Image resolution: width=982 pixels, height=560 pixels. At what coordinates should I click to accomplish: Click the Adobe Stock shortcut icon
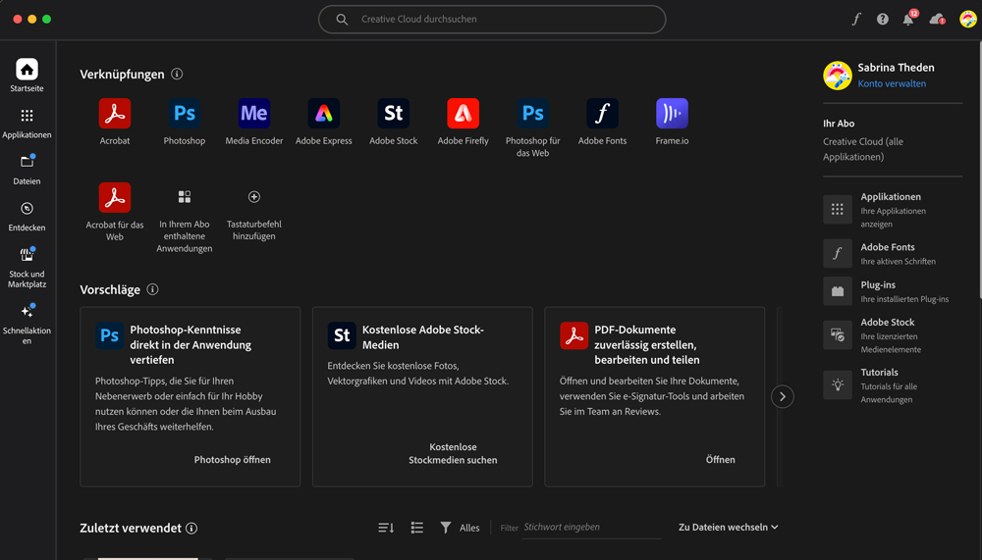393,114
